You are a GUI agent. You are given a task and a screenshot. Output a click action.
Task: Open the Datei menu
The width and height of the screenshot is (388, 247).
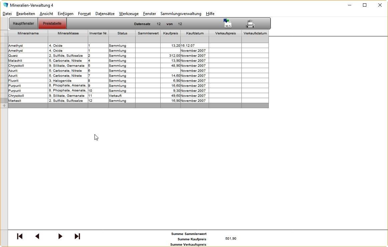[7, 14]
